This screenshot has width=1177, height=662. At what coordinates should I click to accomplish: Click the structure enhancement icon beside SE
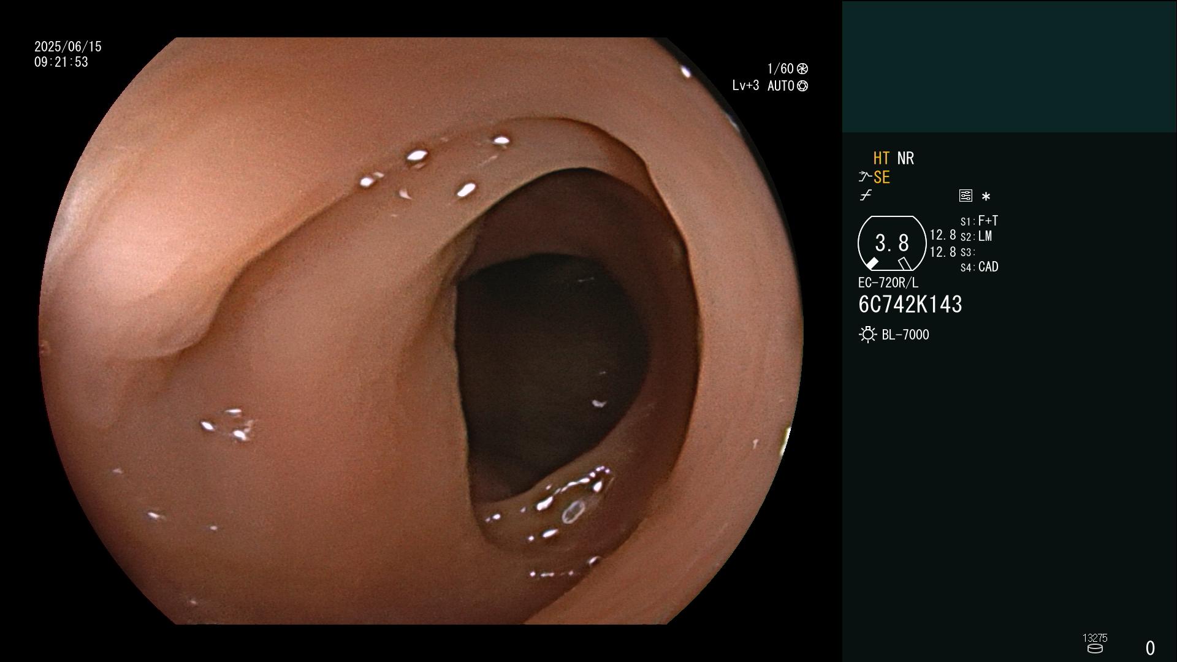pyautogui.click(x=864, y=177)
